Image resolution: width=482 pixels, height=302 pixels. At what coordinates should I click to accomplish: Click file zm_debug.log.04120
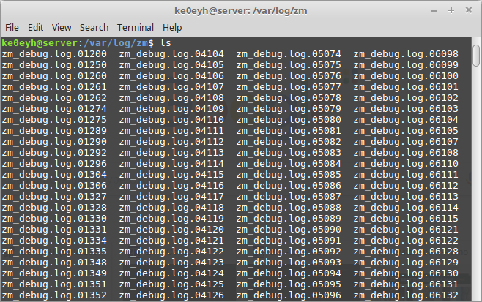[171, 230]
